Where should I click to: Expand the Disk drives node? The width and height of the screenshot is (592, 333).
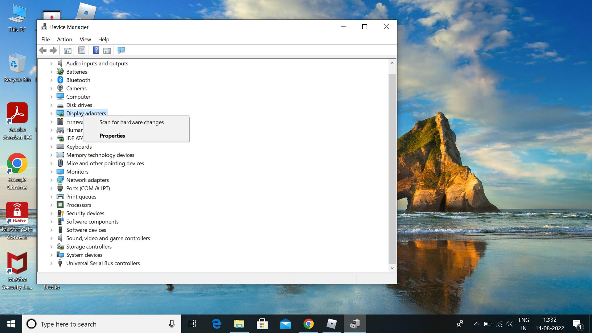51,105
